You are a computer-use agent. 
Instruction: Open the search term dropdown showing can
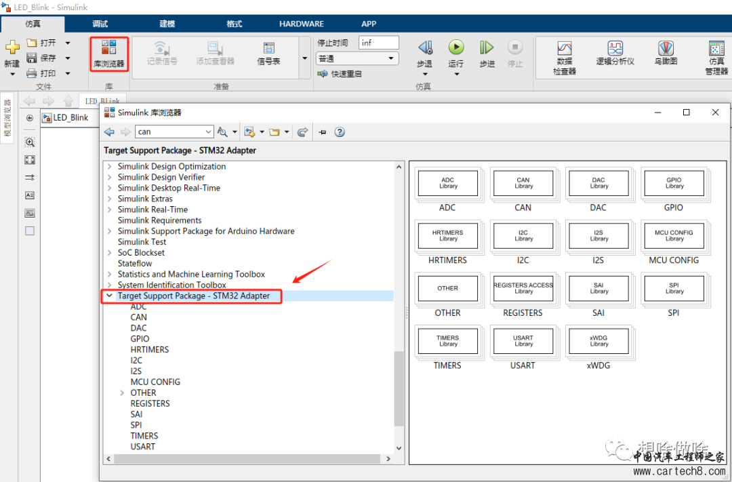tap(208, 132)
